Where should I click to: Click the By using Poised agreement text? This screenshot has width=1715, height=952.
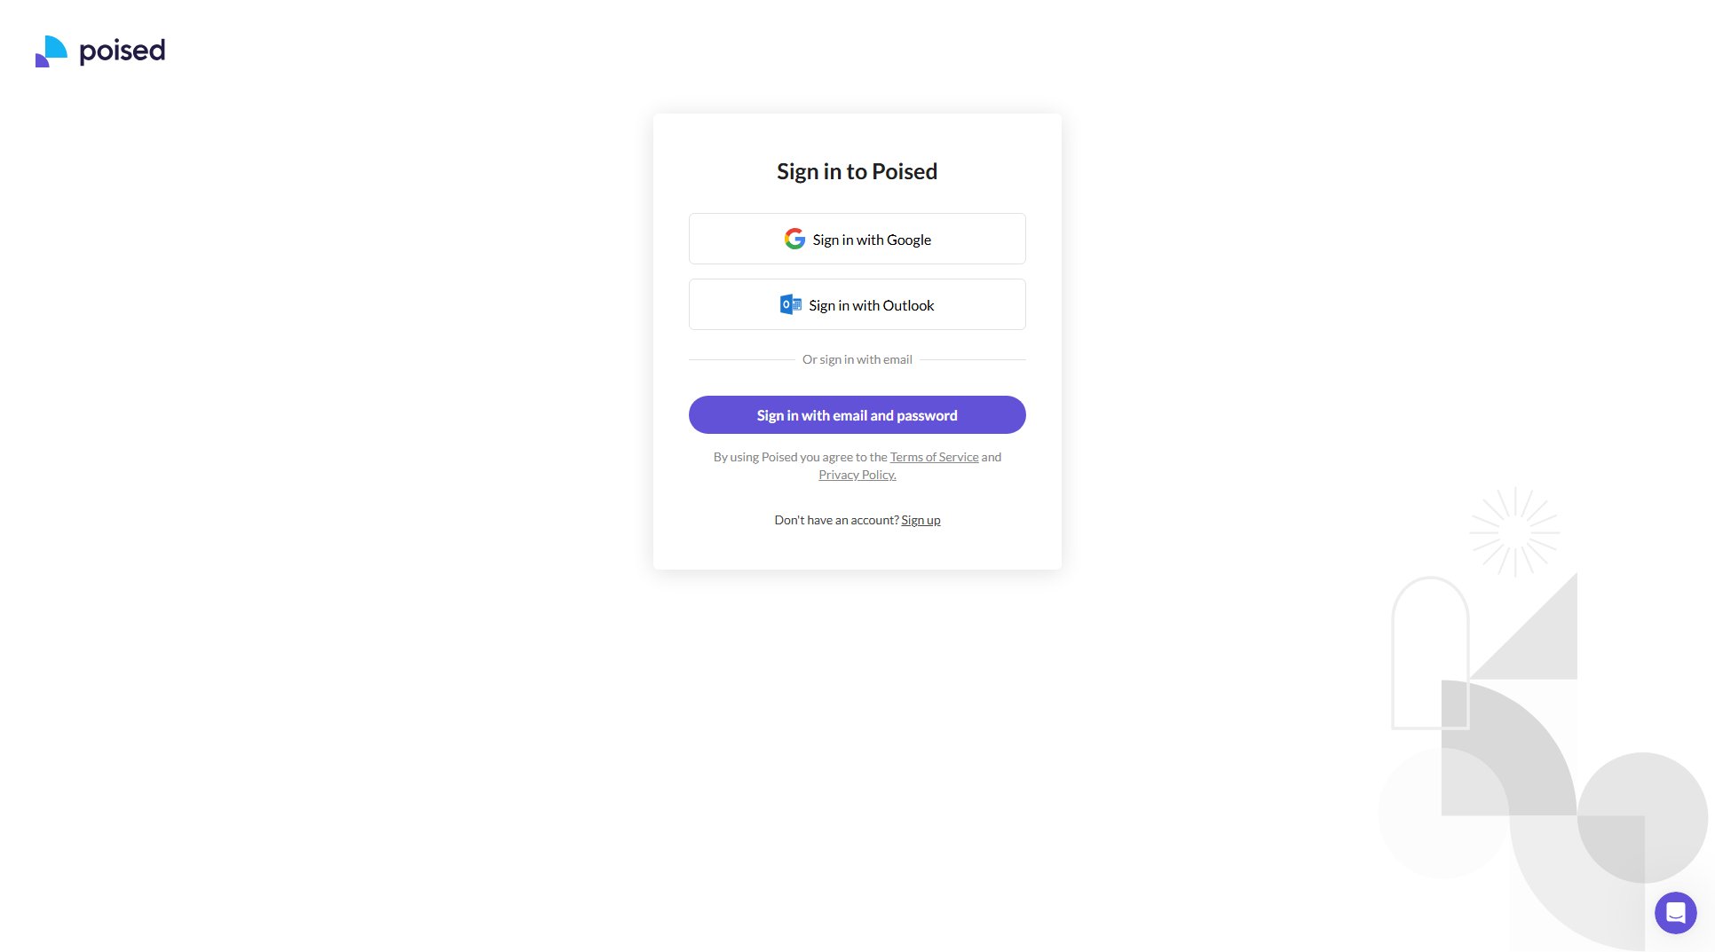pos(799,457)
